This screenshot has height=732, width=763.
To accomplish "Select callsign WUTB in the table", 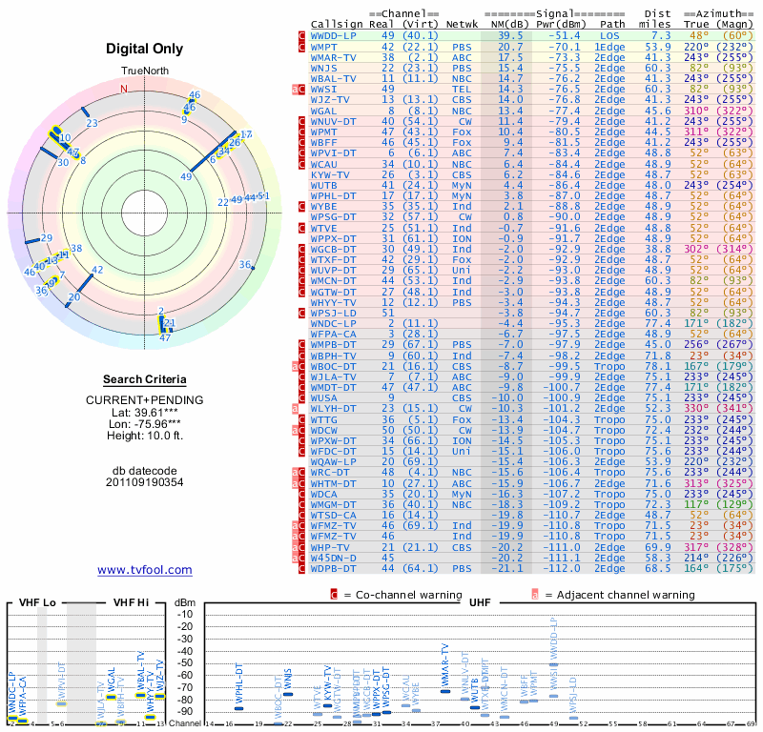I will (x=324, y=186).
